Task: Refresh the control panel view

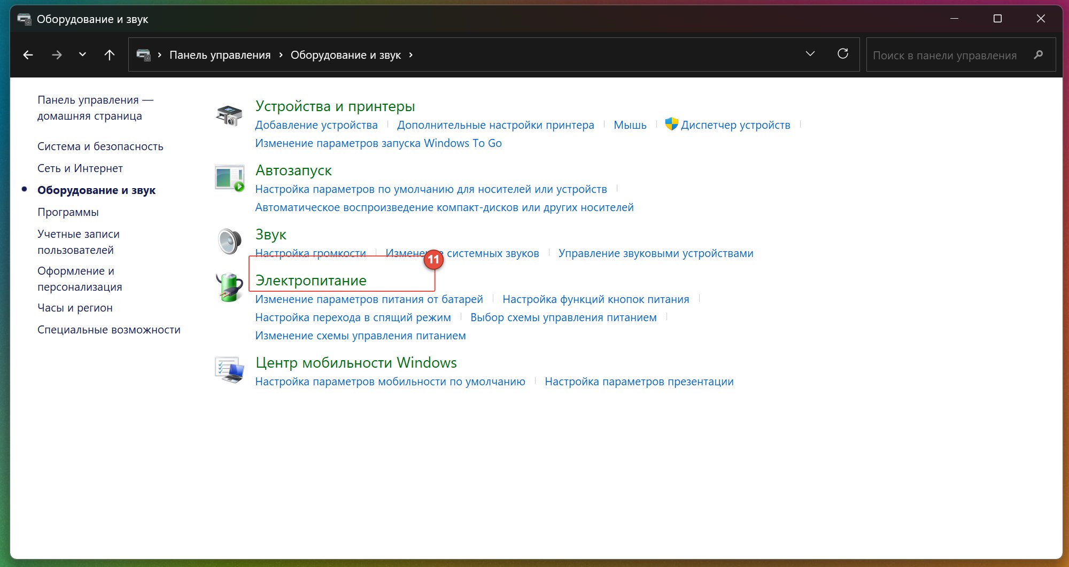Action: pyautogui.click(x=843, y=53)
